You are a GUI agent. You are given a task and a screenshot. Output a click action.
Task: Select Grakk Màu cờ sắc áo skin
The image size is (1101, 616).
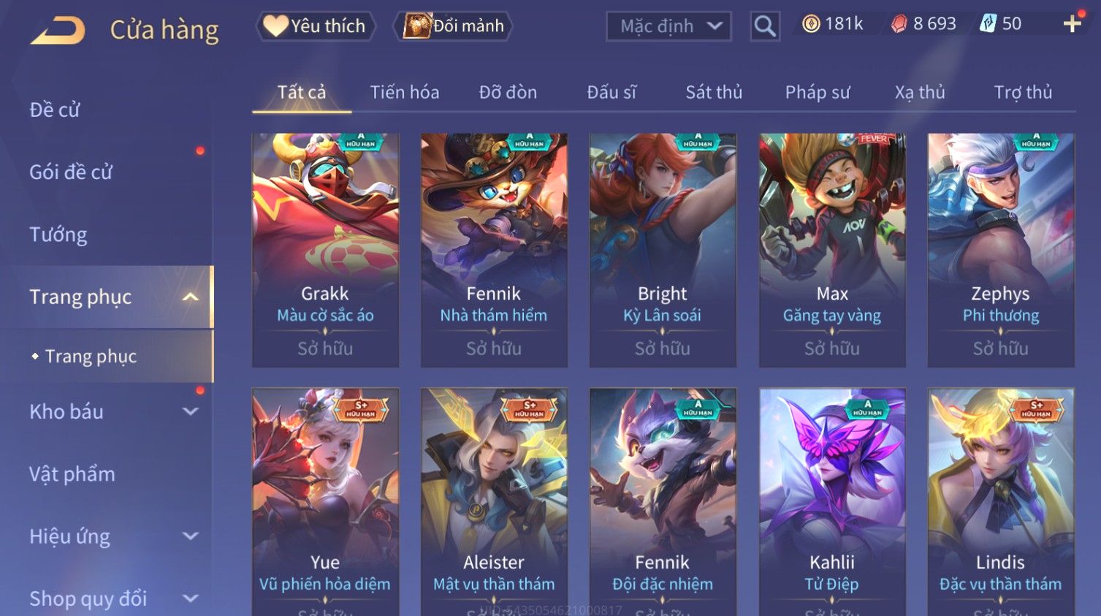coord(325,250)
